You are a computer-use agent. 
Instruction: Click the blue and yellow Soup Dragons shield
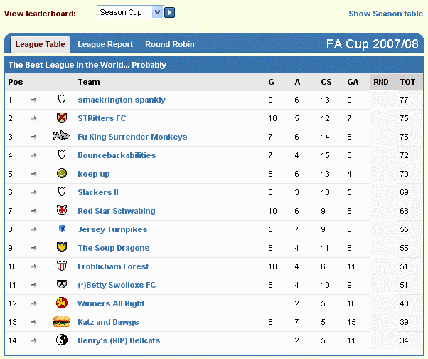62,247
